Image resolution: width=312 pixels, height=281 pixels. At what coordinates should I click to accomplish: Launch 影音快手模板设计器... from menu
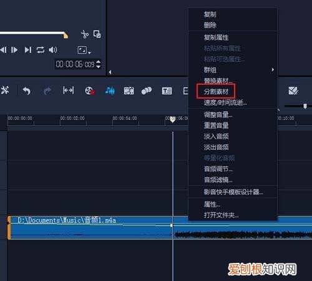point(233,192)
